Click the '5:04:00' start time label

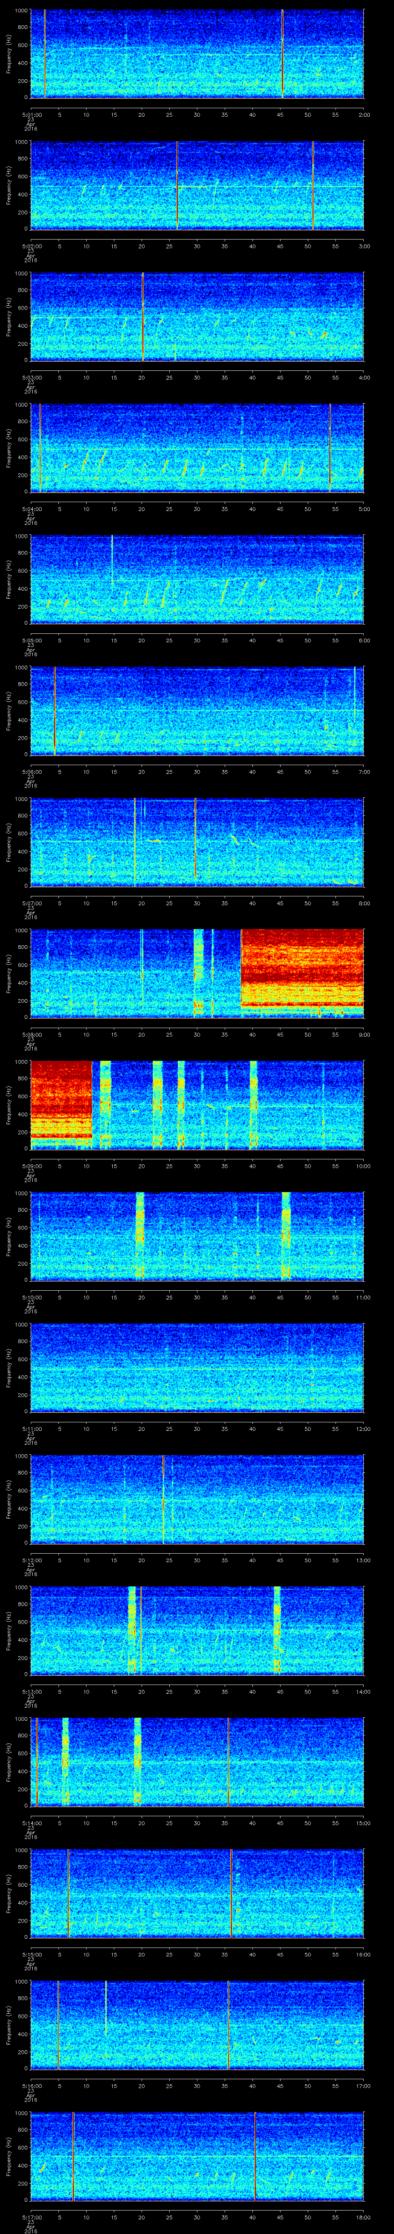tap(31, 508)
